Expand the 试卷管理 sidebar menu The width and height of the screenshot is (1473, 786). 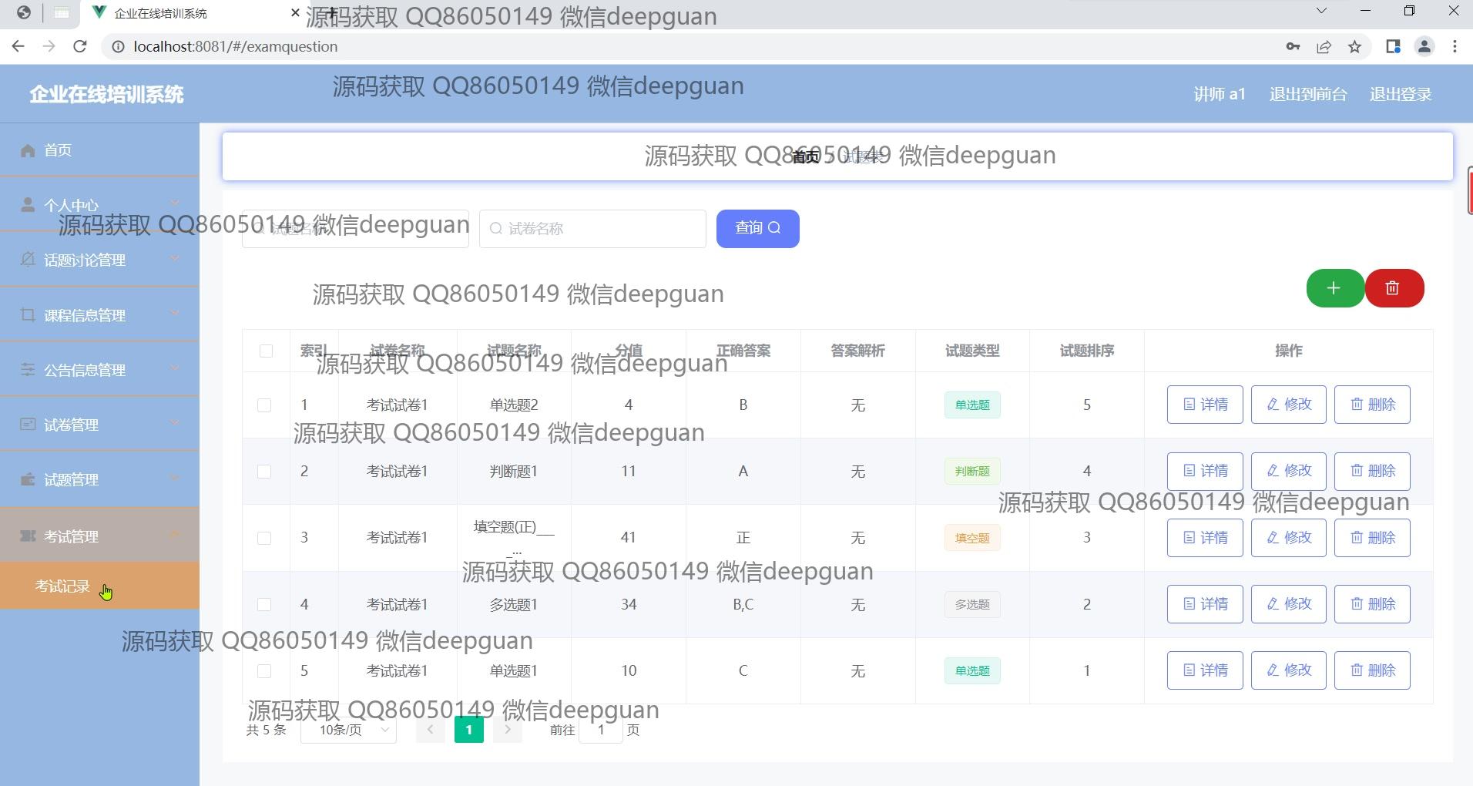click(x=99, y=425)
